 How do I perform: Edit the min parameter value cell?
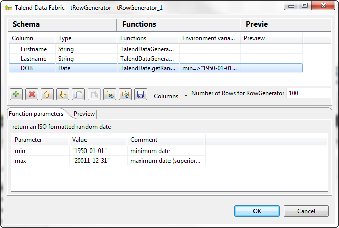click(98, 151)
